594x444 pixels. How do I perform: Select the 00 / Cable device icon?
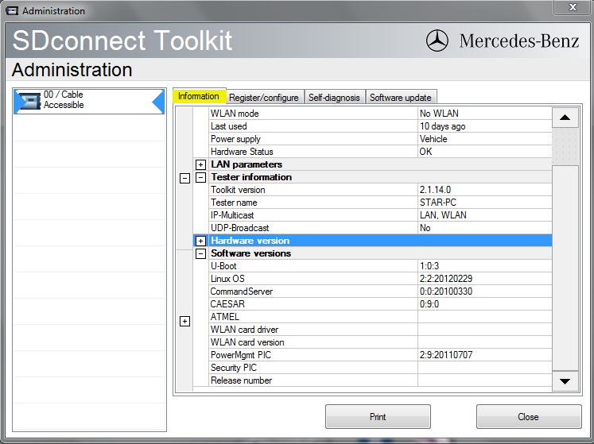point(30,101)
